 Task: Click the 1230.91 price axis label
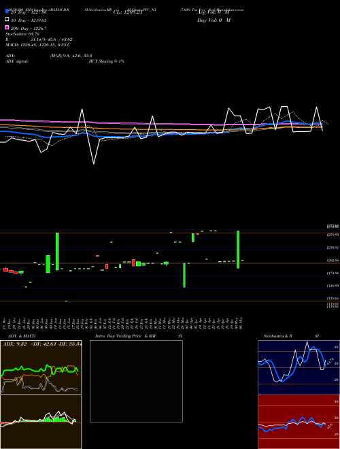[x=333, y=248]
